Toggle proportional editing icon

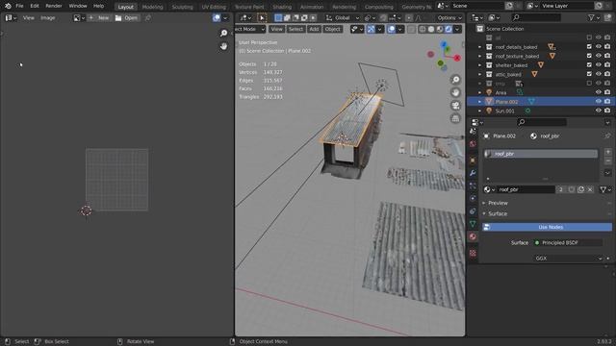click(x=408, y=17)
